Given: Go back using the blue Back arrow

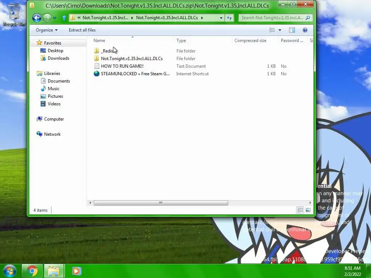Looking at the screenshot, I should (37, 18).
